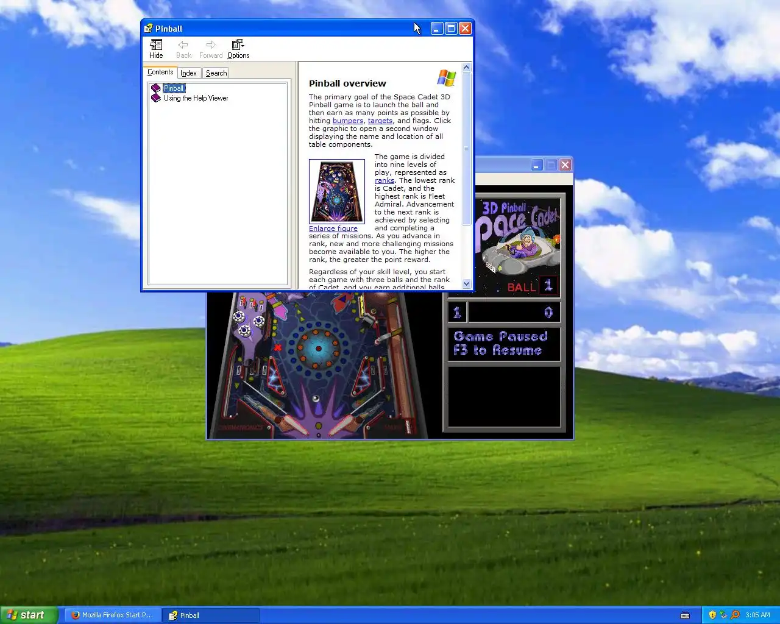Image resolution: width=780 pixels, height=624 pixels.
Task: Click the Pinball help window title icon
Action: (x=148, y=28)
